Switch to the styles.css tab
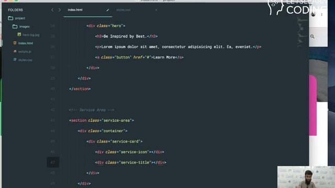 (124, 10)
